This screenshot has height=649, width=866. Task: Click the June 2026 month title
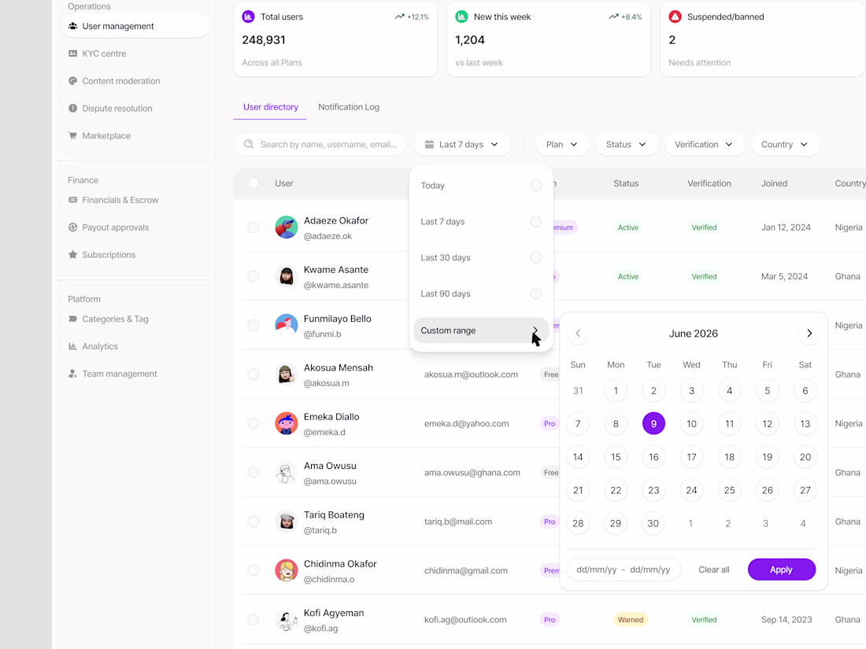[x=693, y=334]
